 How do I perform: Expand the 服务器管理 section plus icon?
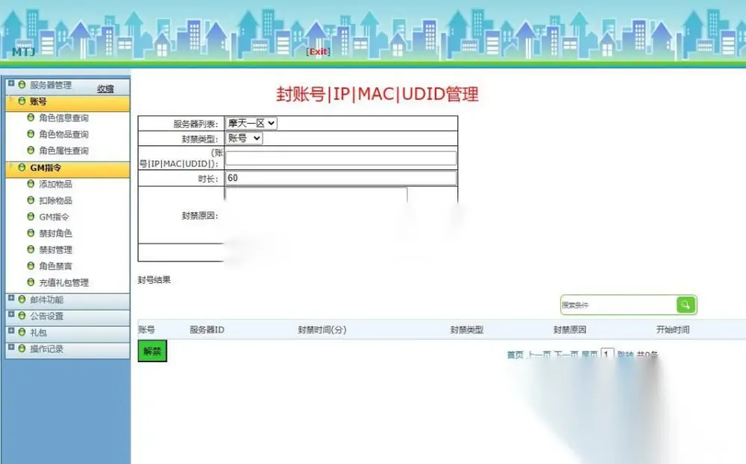[x=11, y=83]
